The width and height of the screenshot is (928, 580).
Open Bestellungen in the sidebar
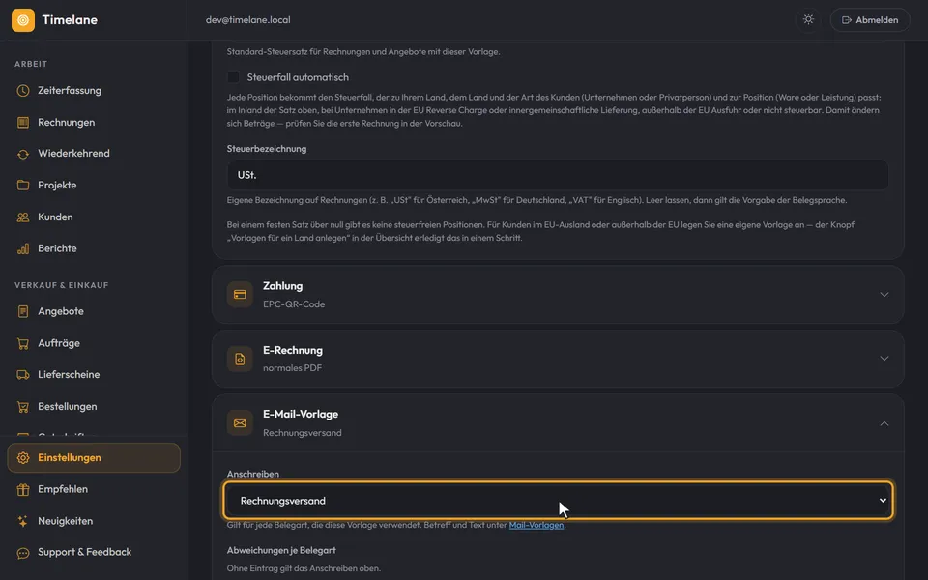tap(94, 407)
